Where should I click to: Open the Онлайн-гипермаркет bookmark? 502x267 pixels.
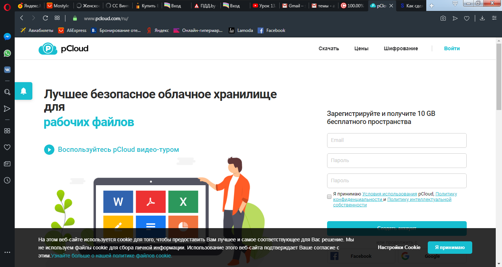[198, 30]
